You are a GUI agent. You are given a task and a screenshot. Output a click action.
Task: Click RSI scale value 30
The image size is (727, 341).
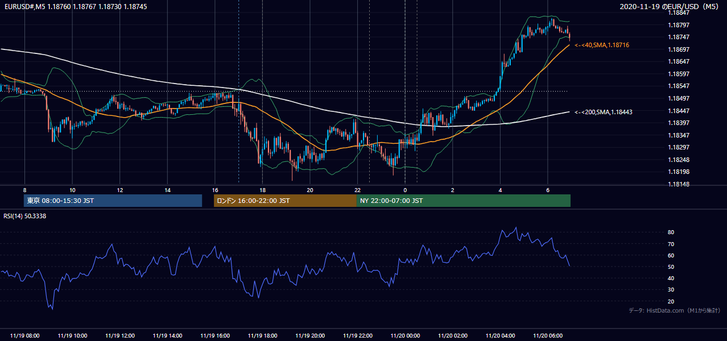pyautogui.click(x=671, y=290)
